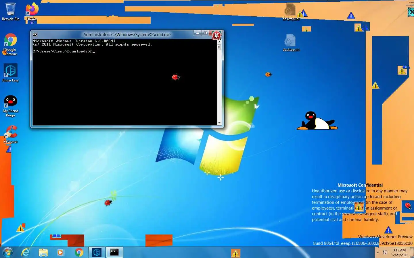Screen dimensions: 414x258
Task: Click the red ladybug inside cmd window
Action: point(176,77)
